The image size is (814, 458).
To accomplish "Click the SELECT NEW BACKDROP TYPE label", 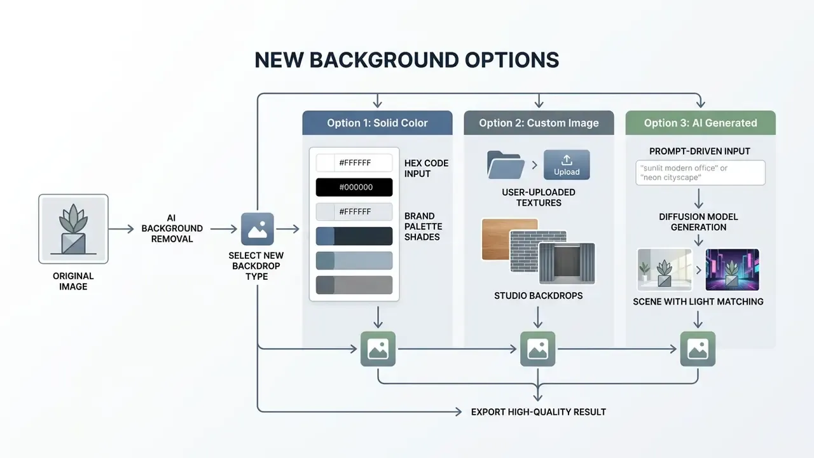I will tap(256, 266).
